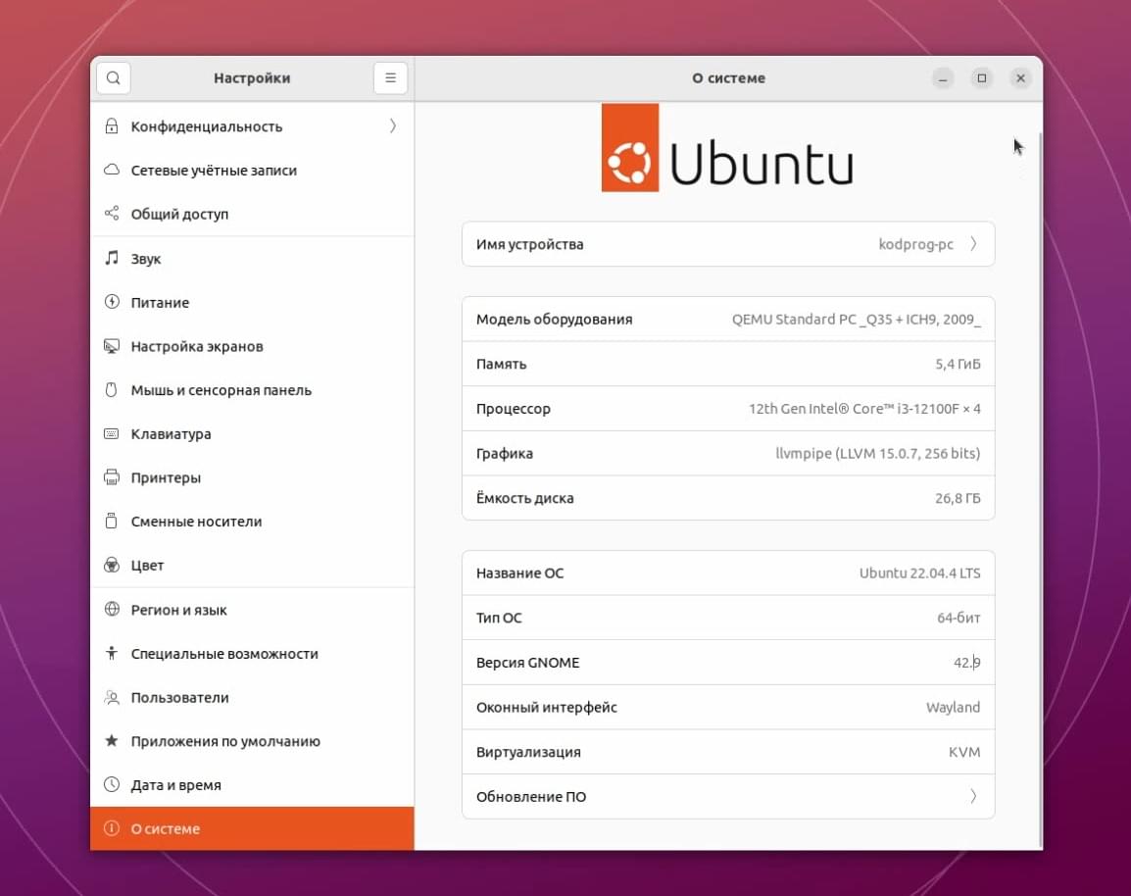Open the Принтеры panel

coord(252,477)
